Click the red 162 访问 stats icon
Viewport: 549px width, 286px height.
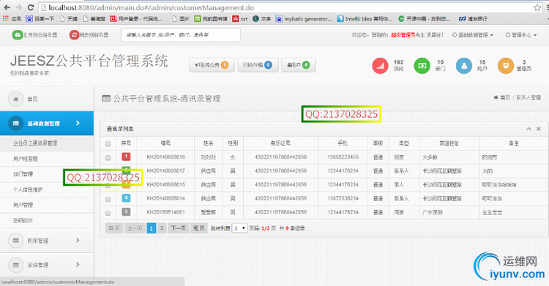click(380, 65)
